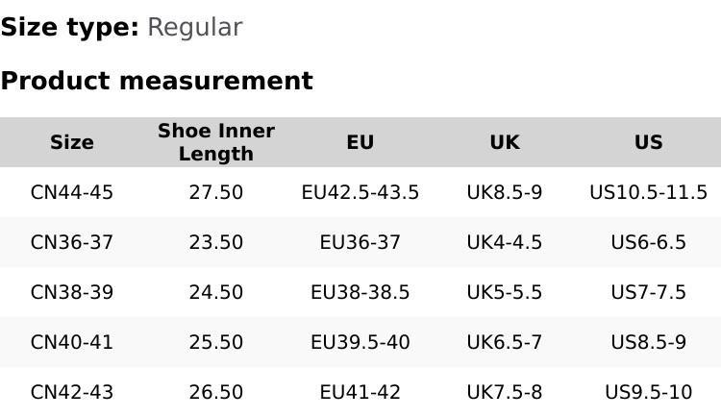This screenshot has width=721, height=417.
Task: Click the US column header
Action: tap(649, 142)
